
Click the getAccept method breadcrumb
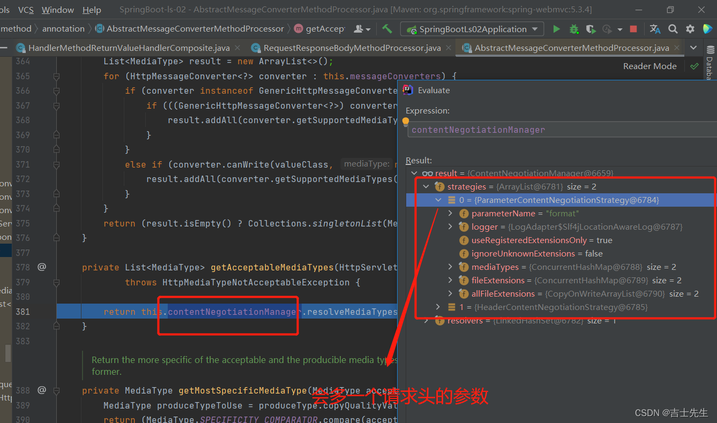coord(325,29)
